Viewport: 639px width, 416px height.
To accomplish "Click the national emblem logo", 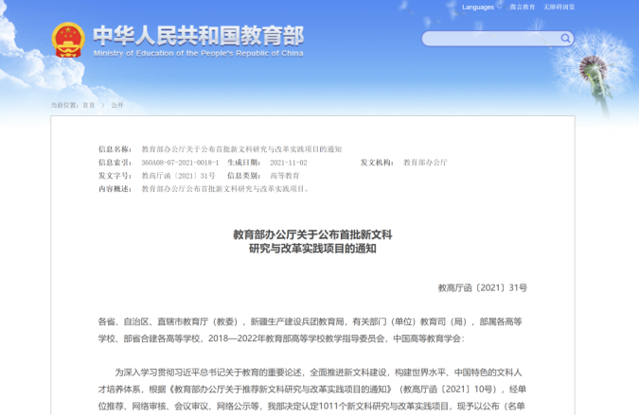I will pos(68,39).
